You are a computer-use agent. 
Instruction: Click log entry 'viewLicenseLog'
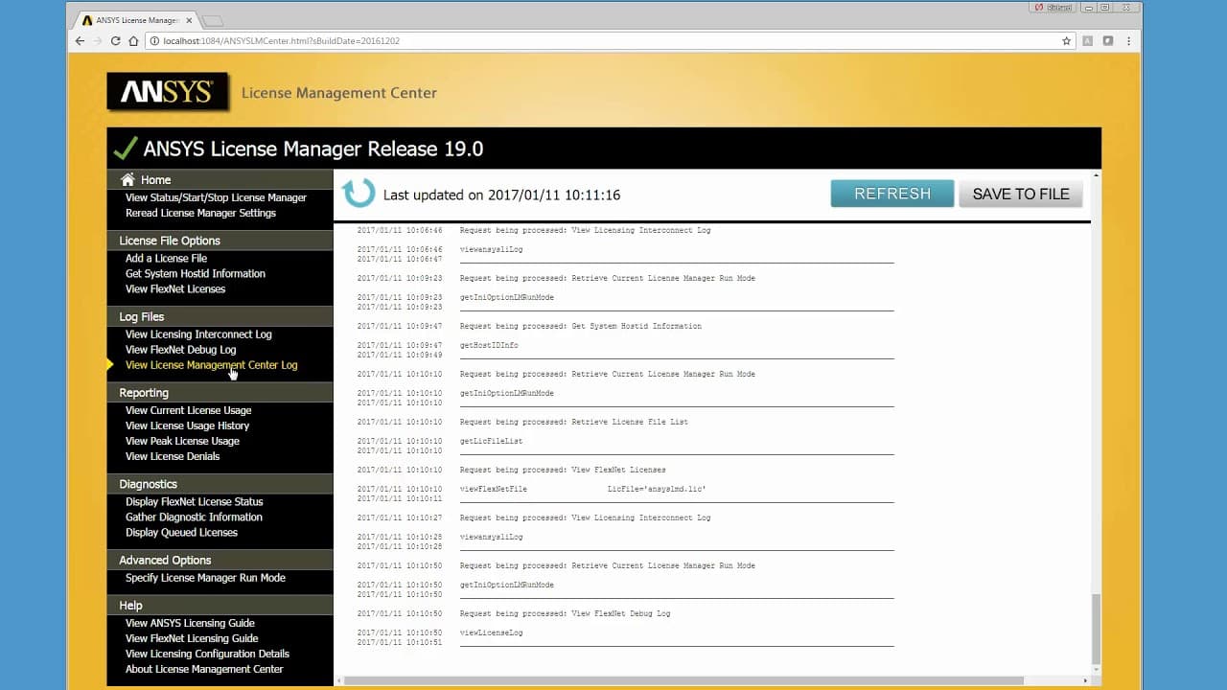(491, 632)
